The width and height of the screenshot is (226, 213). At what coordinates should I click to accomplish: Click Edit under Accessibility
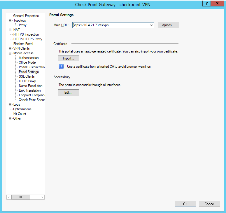click(69, 92)
